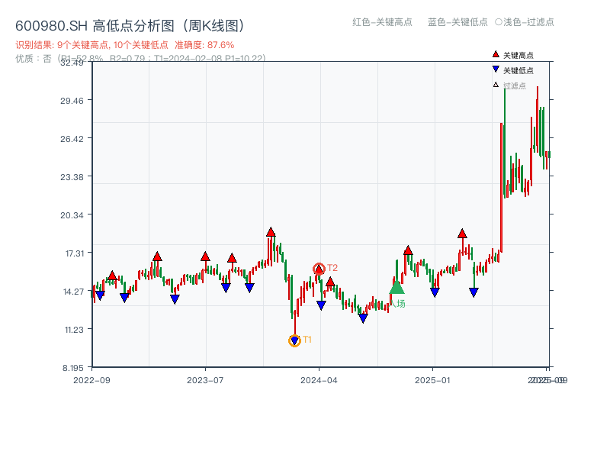The width and height of the screenshot is (610, 458).
Task: Click the blue low marker just below T2
Action: tap(321, 305)
